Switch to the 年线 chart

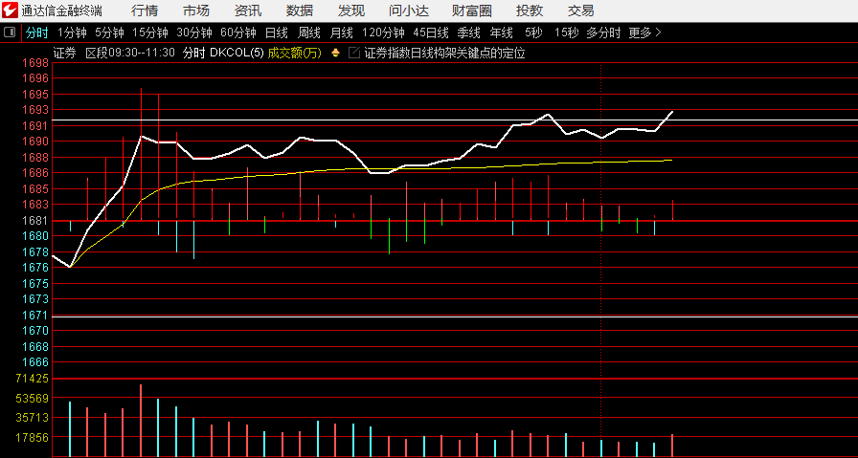(x=501, y=33)
